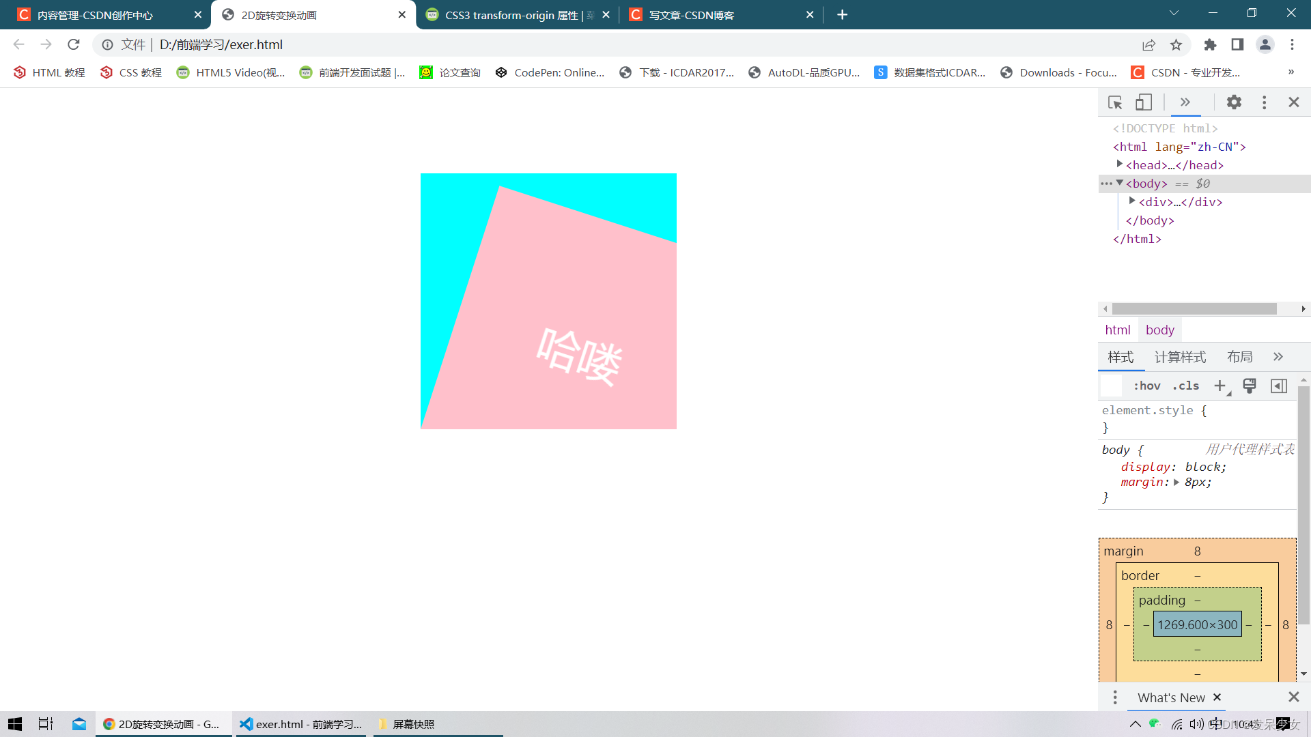Close the DevTools drawer
Screen dimensions: 1311x737
point(1294,697)
